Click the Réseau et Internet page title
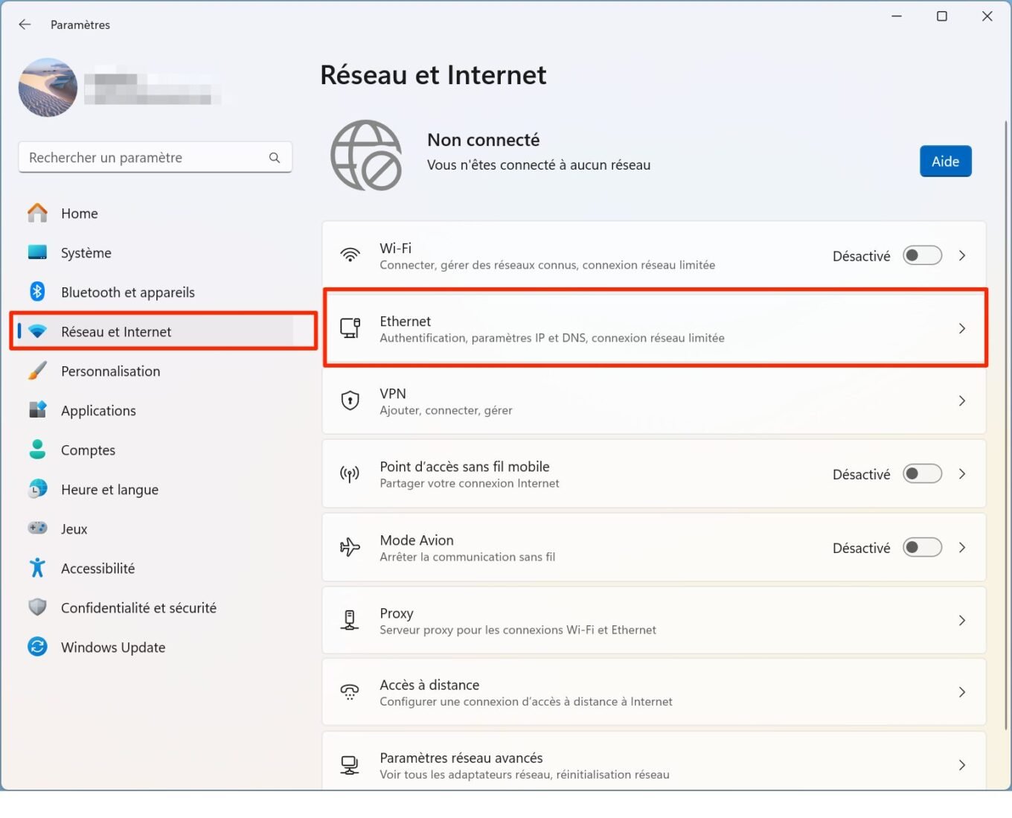 [433, 75]
